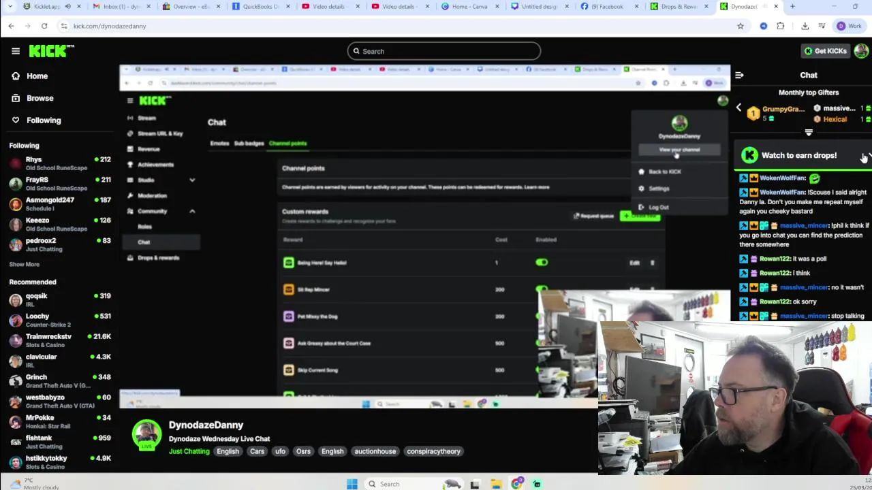This screenshot has width=872, height=490.
Task: Open browser downloads
Action: click(805, 26)
